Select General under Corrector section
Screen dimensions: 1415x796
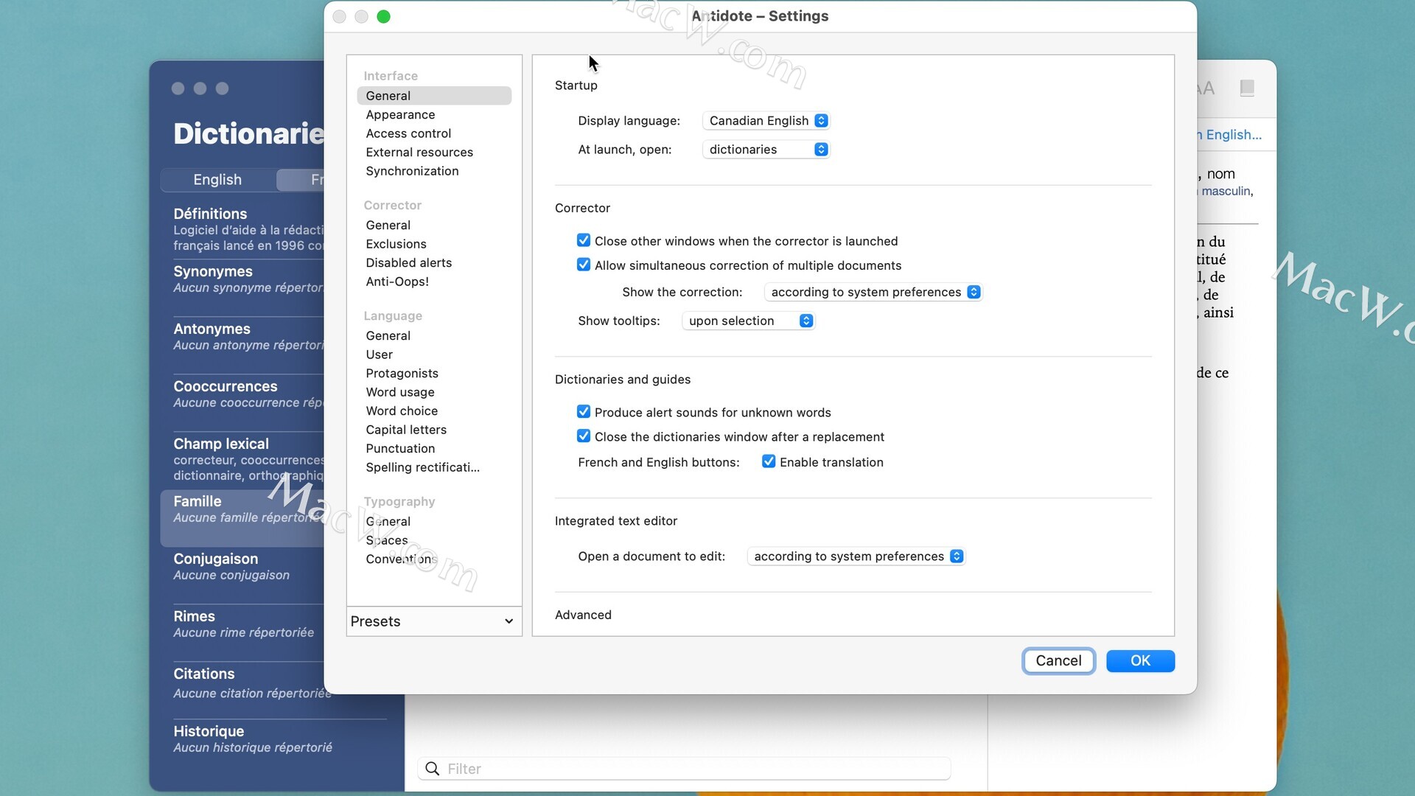click(x=388, y=225)
